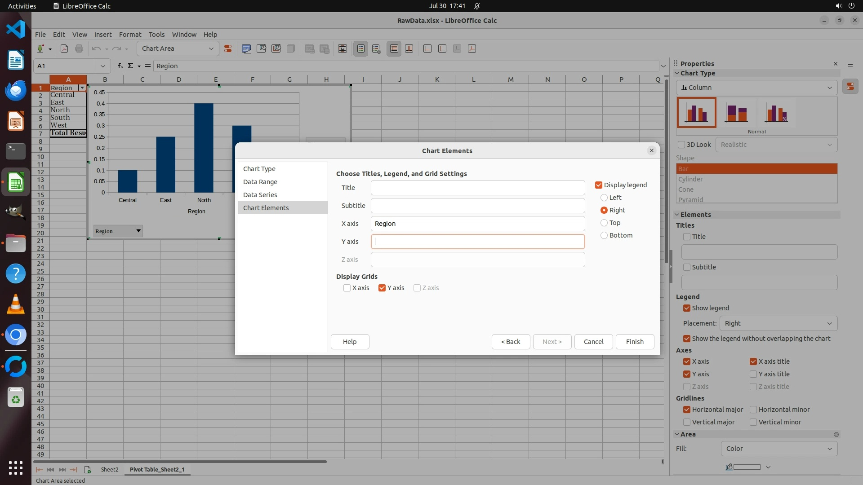Open Thunderbird from the Ubuntu dock
The height and width of the screenshot is (485, 863).
click(x=16, y=91)
